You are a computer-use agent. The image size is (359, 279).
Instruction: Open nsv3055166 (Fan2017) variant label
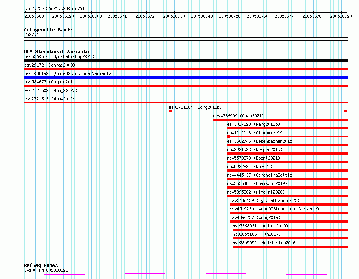coord(257,234)
